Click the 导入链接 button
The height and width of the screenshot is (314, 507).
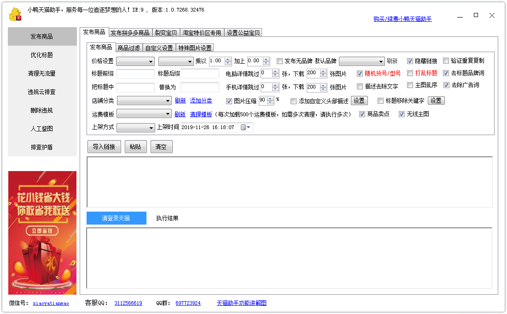click(x=104, y=147)
